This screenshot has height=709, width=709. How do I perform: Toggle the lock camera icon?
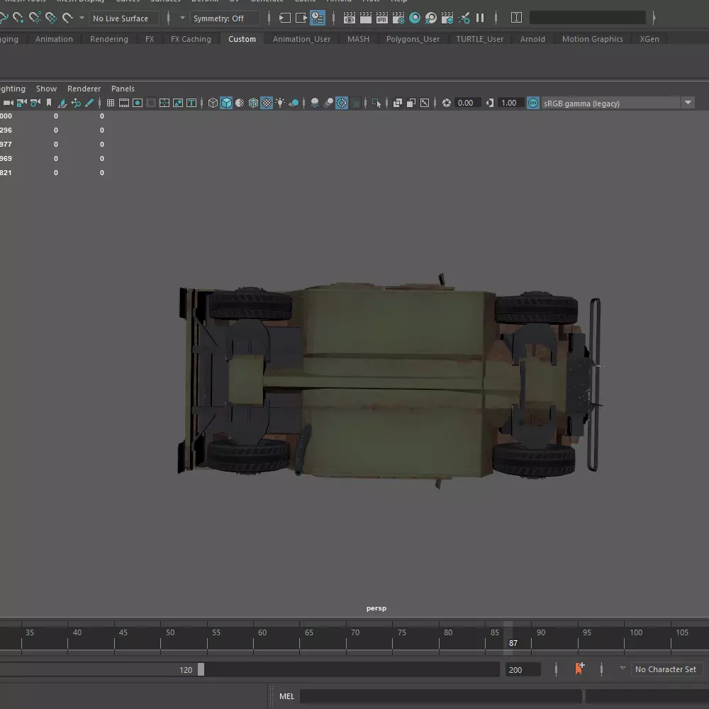point(21,103)
